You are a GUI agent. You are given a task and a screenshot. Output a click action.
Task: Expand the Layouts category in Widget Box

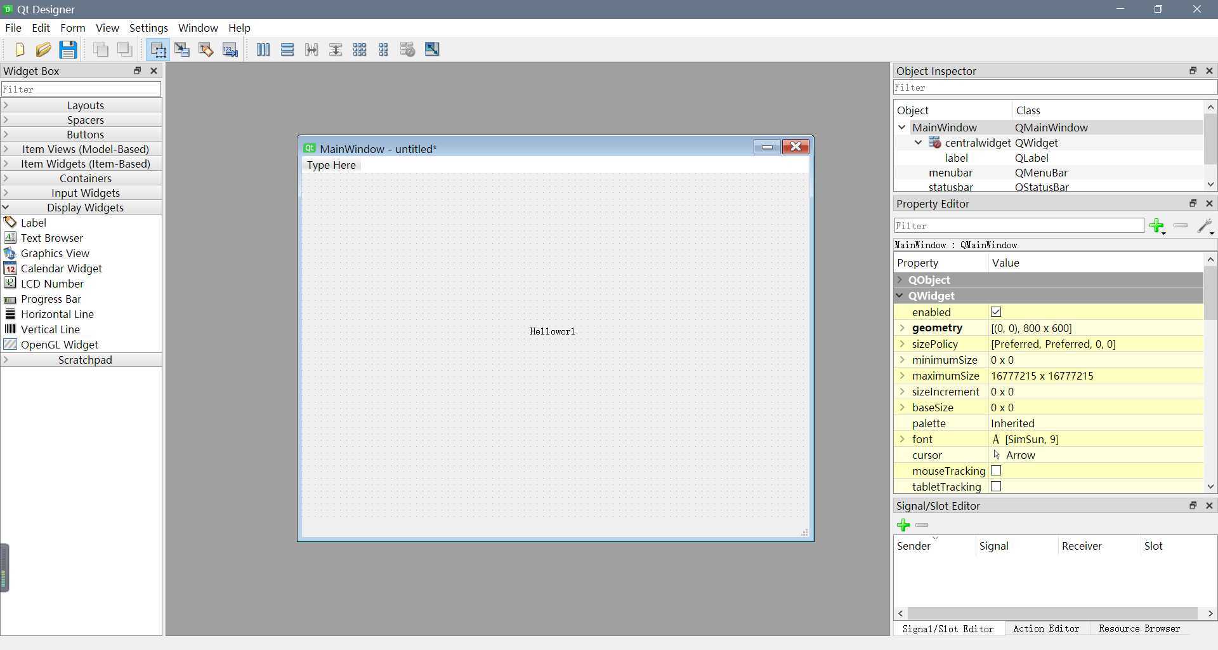[81, 105]
